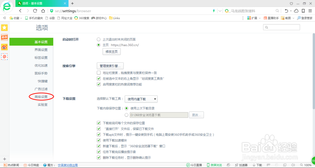Image resolution: width=315 pixels, height=168 pixels.
Task: Expand the 截图 screenshot dropdown
Action: coord(293,18)
